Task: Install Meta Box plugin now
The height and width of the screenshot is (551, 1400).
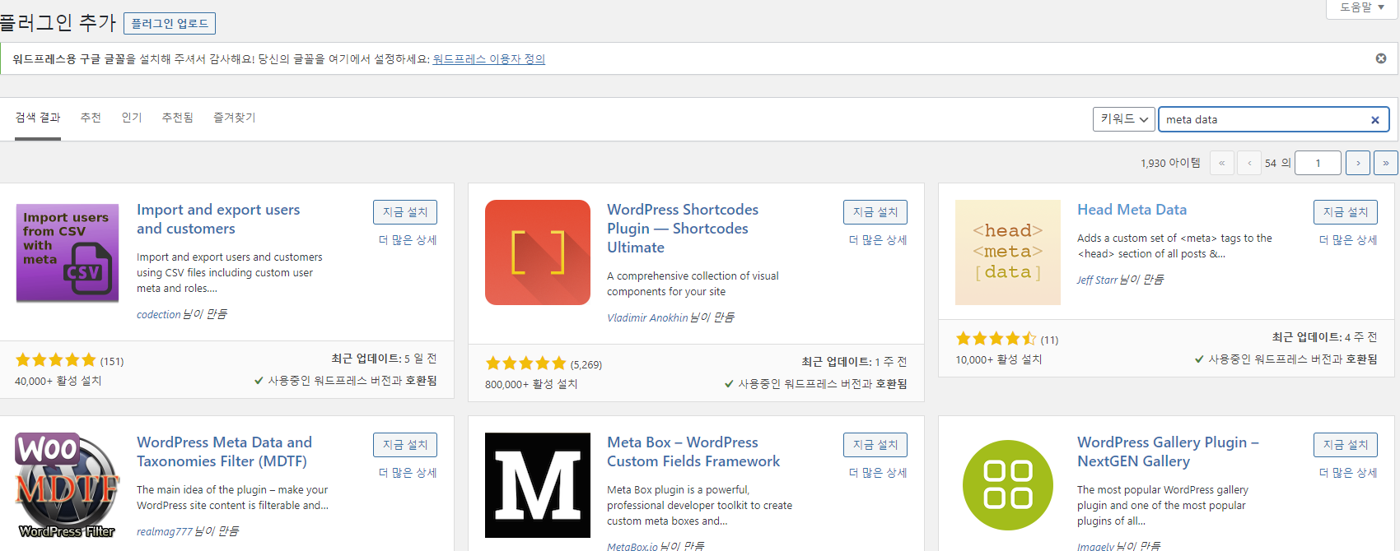Action: [x=875, y=445]
